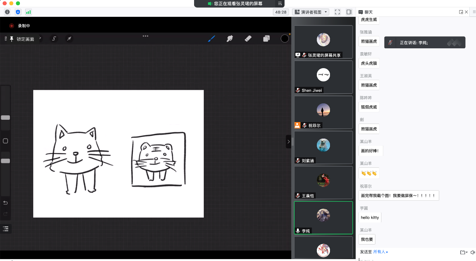Image resolution: width=476 pixels, height=261 pixels.
Task: Click the blue security shield icon
Action: pyautogui.click(x=18, y=12)
